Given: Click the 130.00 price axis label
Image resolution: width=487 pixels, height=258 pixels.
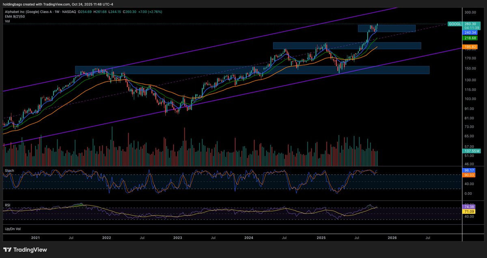Looking at the screenshot, I should (x=470, y=80).
